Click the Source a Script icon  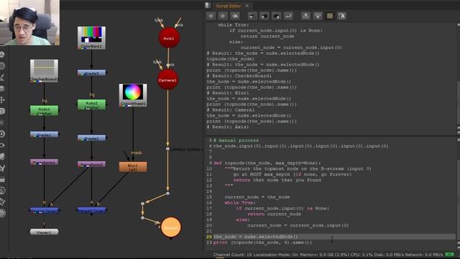coord(252,16)
